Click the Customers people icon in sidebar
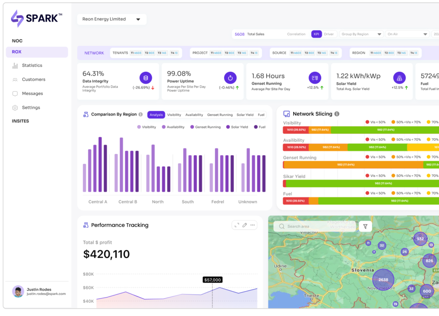Screen dimensions: 439x316 click(15, 80)
